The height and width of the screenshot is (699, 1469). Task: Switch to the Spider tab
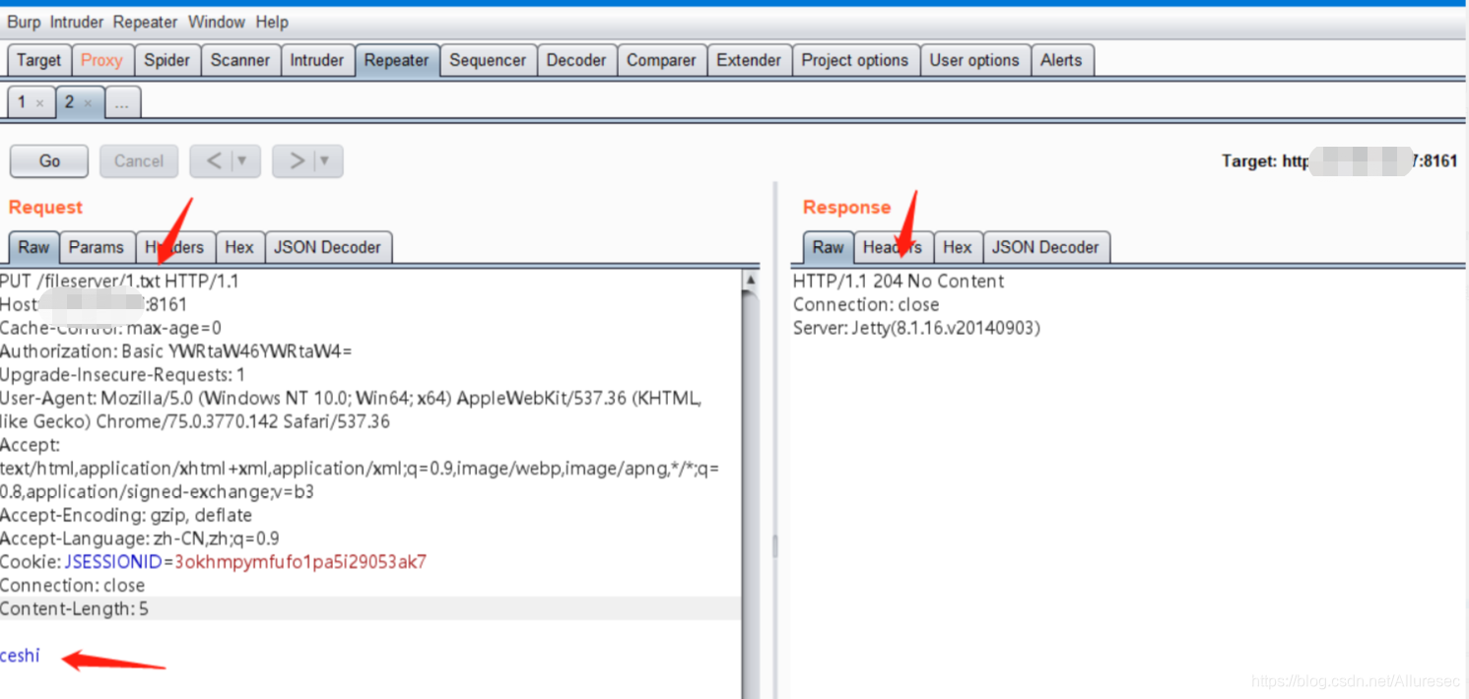click(x=167, y=60)
